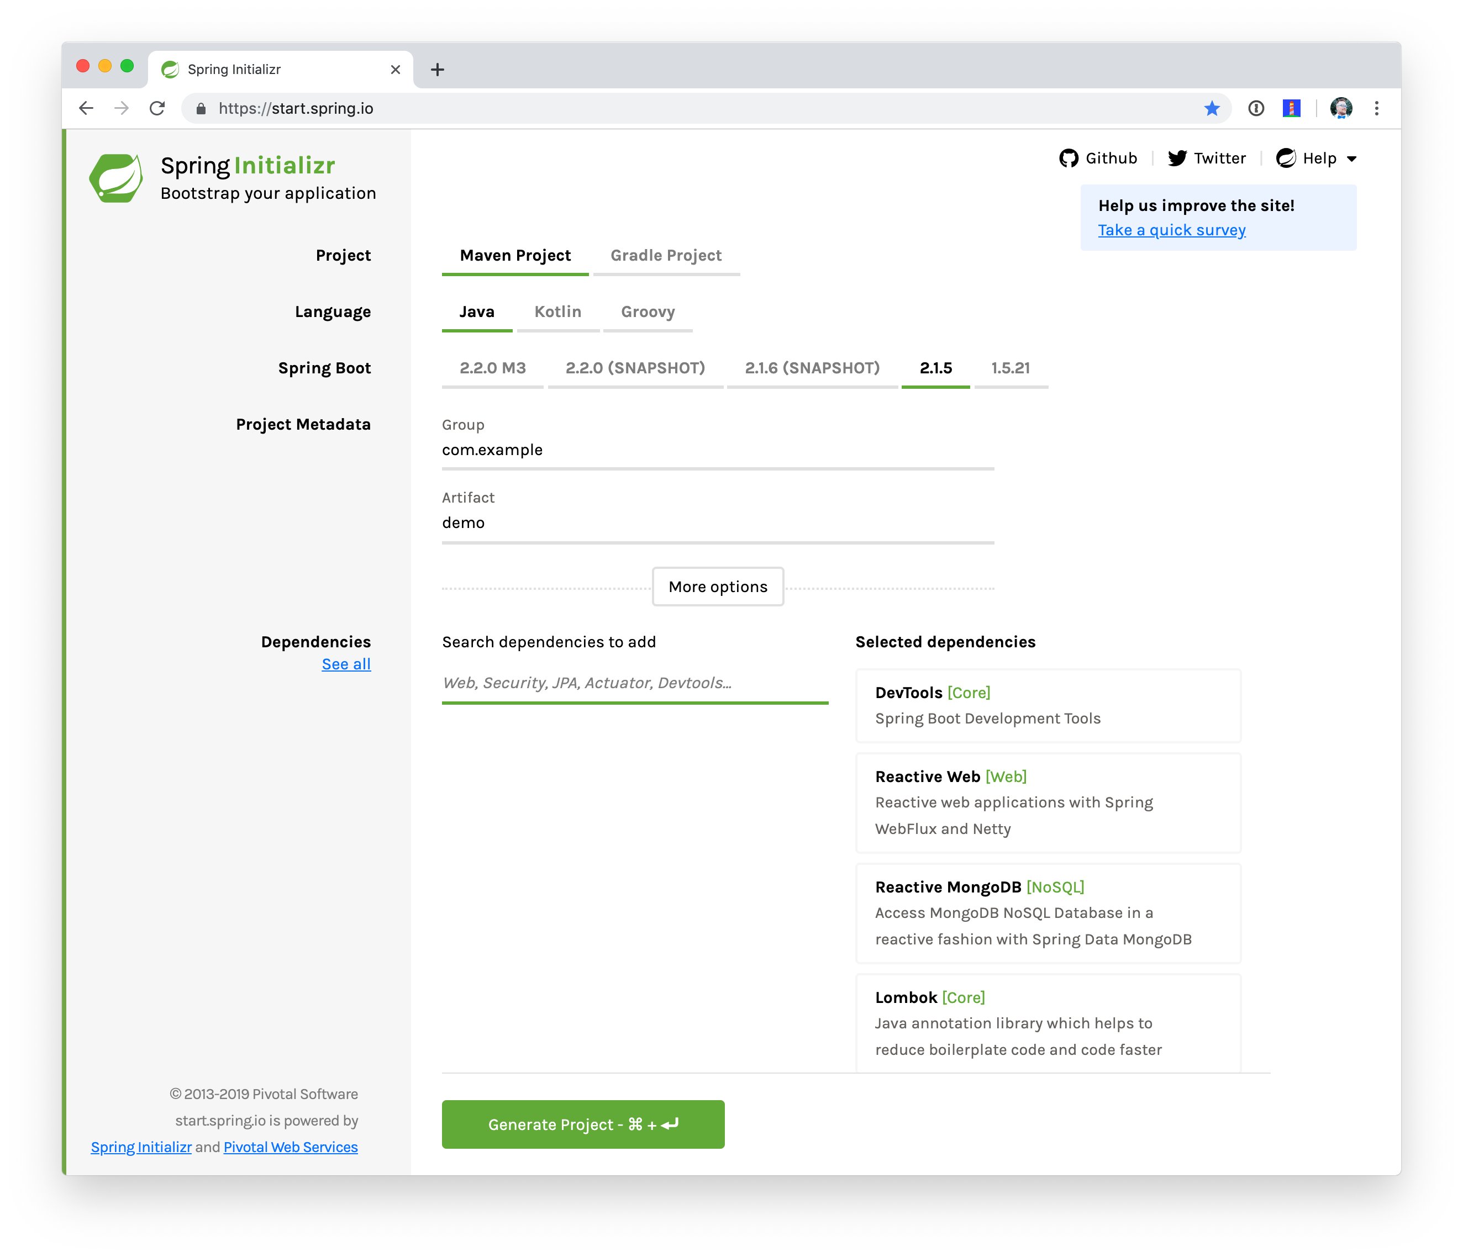This screenshot has height=1257, width=1463.
Task: Click the Search dependencies input field
Action: [x=634, y=683]
